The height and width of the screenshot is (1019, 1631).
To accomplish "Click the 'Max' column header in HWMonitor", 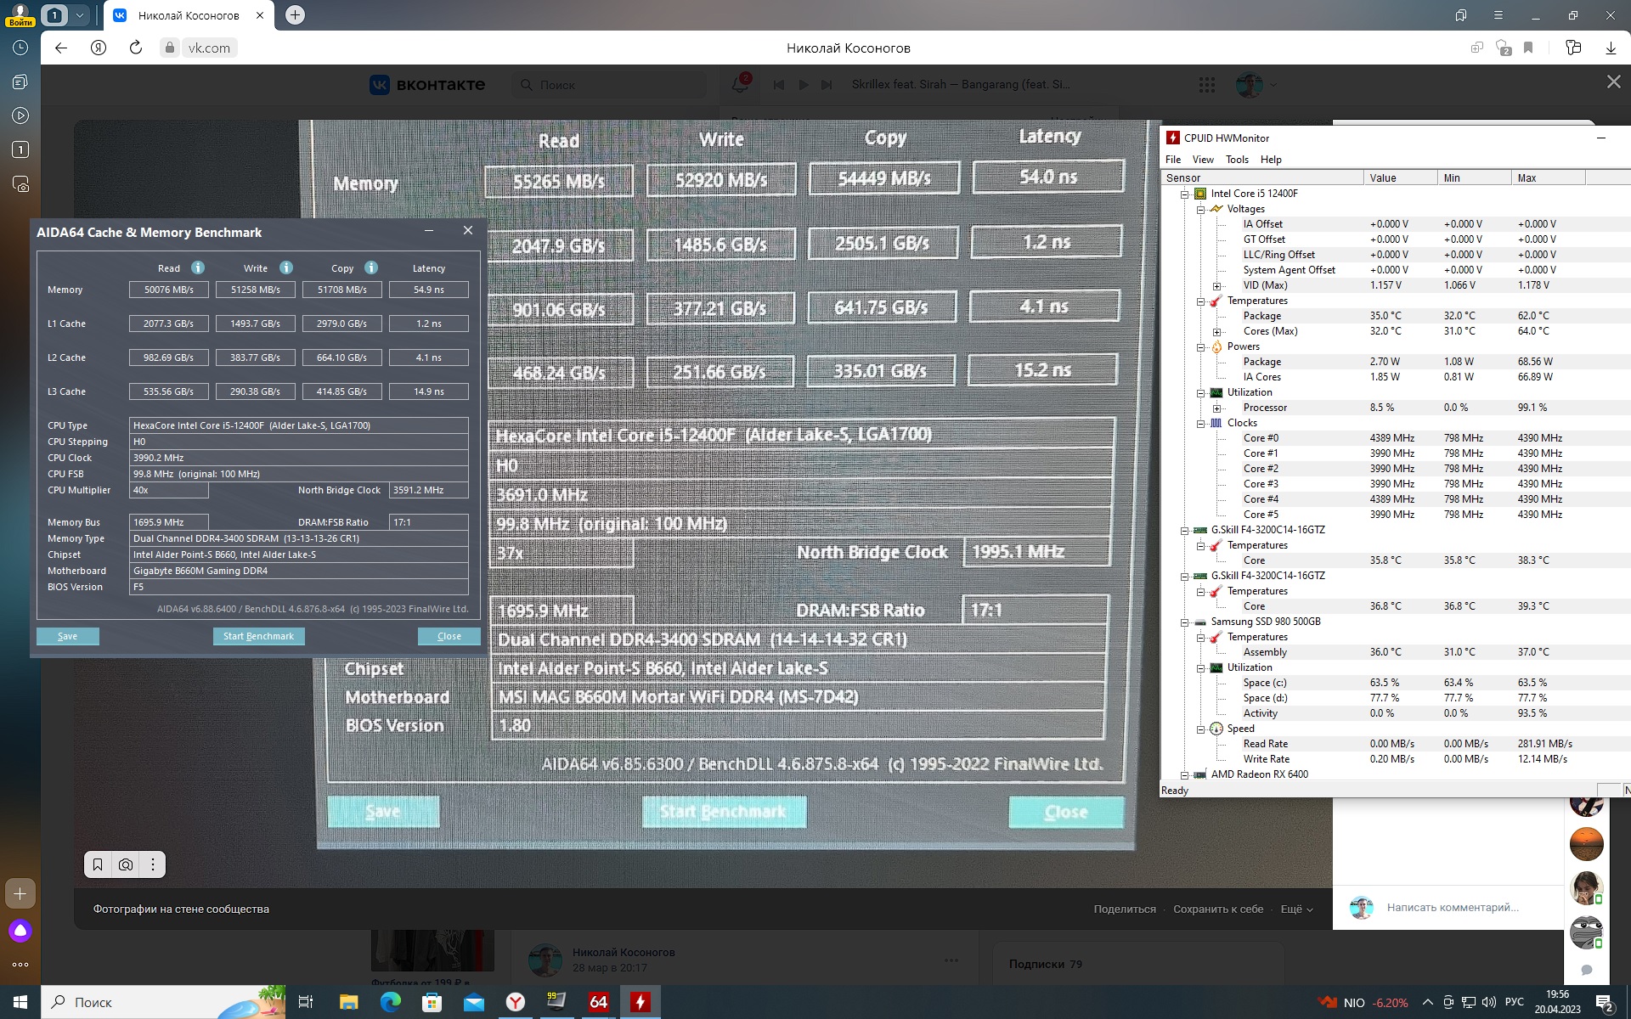I will (x=1548, y=177).
